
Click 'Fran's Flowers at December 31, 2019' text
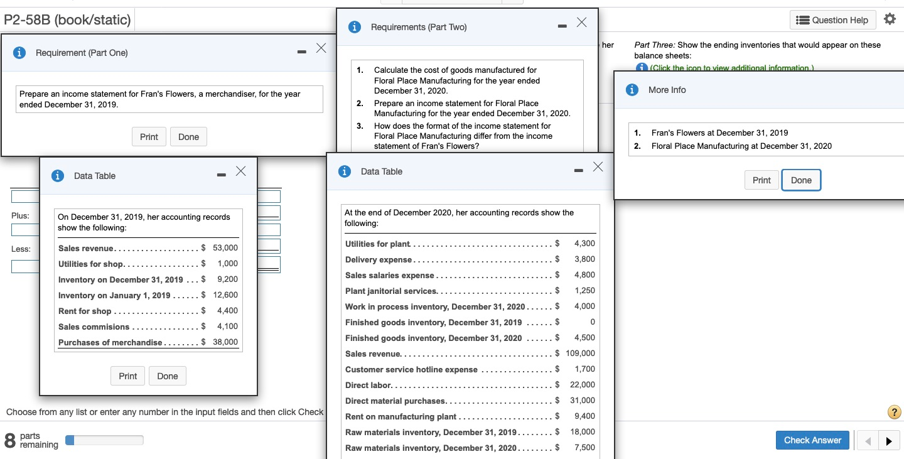(719, 132)
